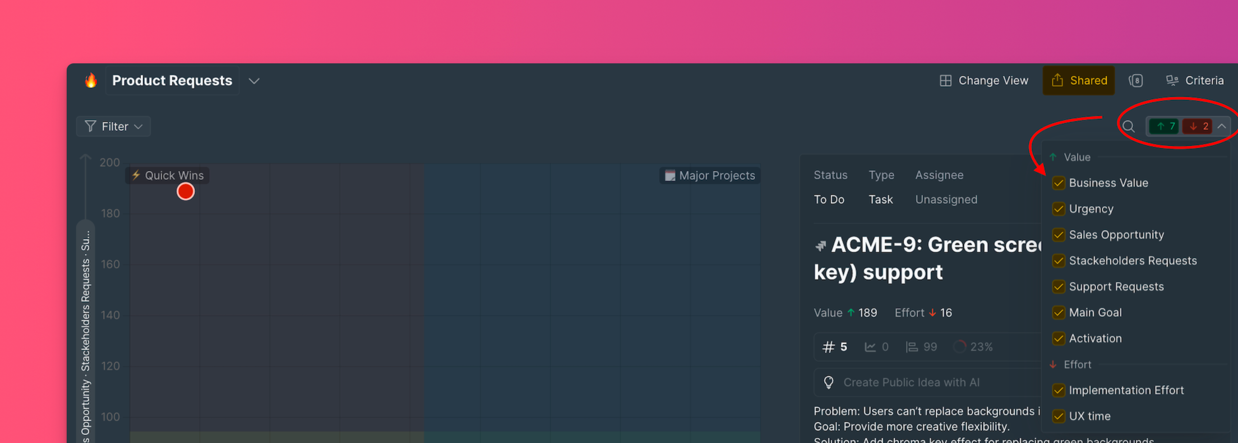Uncheck the Business Value checkbox

click(x=1059, y=183)
